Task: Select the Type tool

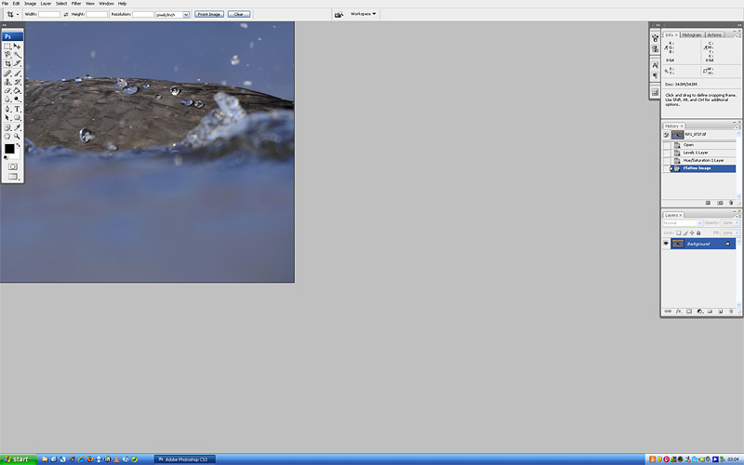Action: (17, 109)
